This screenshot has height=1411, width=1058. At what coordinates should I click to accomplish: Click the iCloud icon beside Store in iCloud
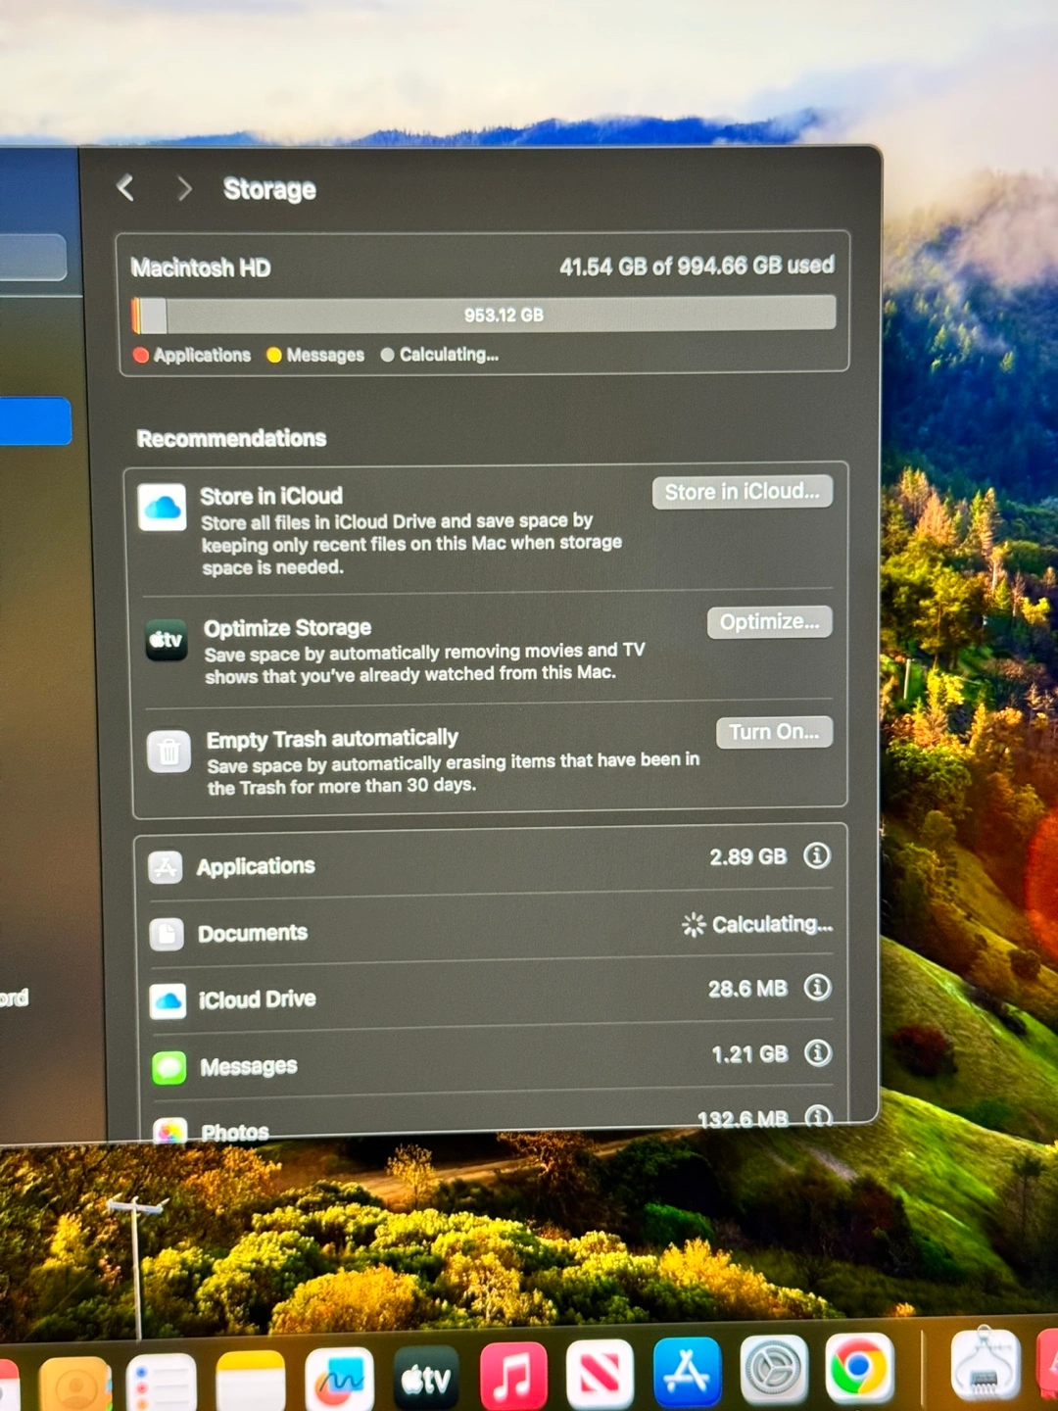click(x=163, y=508)
